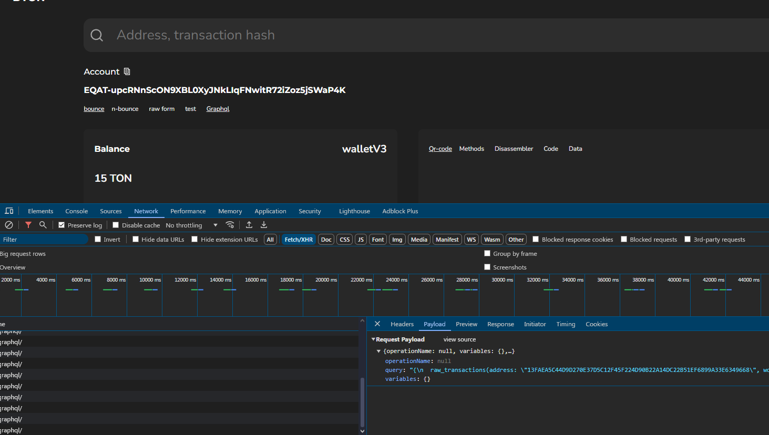The width and height of the screenshot is (769, 435).
Task: Copy account address with copy icon
Action: click(127, 71)
